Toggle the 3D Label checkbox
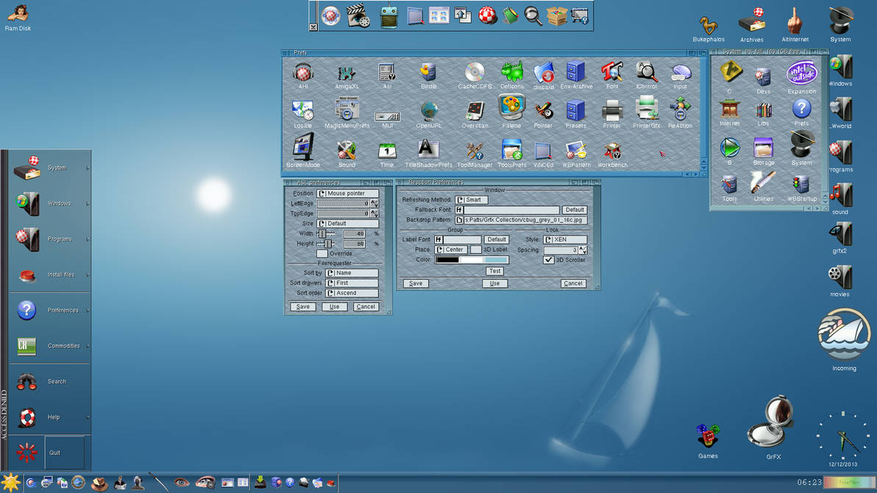This screenshot has width=877, height=493. pyautogui.click(x=476, y=250)
